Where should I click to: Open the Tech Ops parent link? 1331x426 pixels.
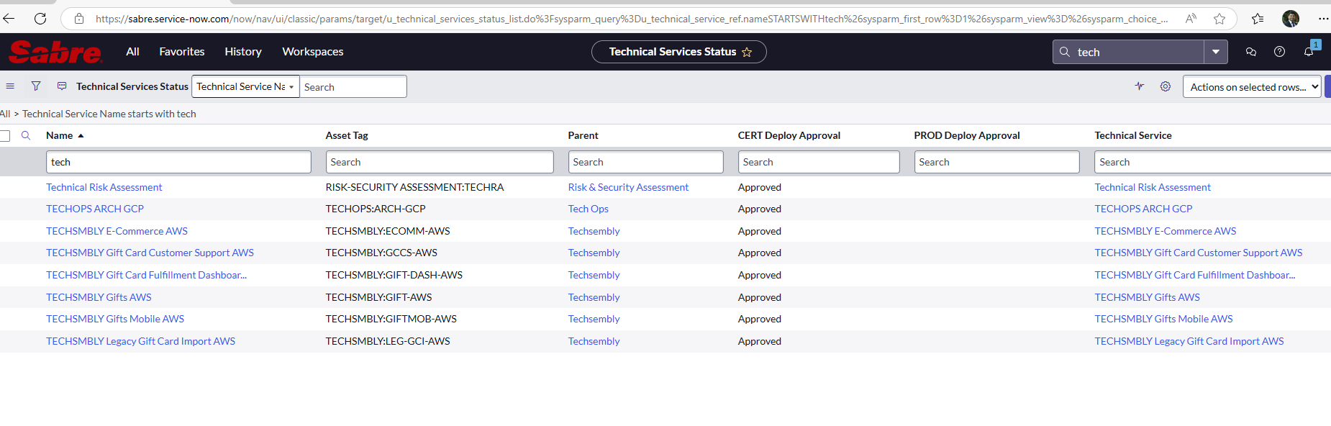pyautogui.click(x=589, y=209)
